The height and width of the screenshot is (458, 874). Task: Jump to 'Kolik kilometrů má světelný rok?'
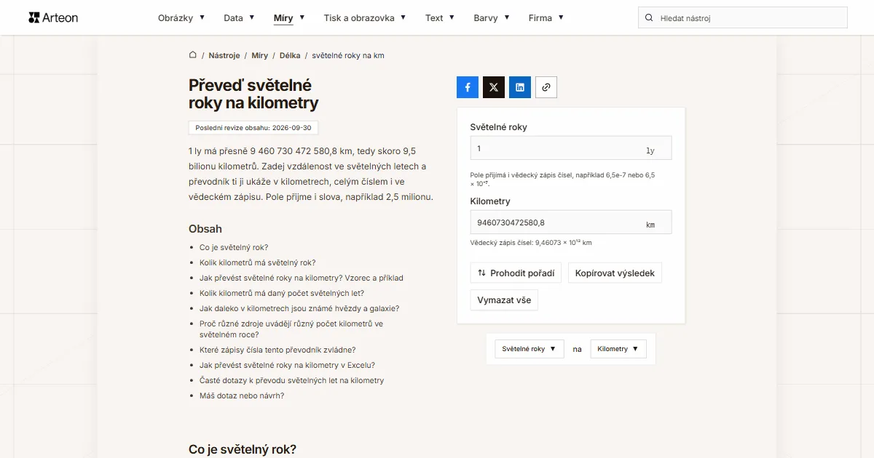258,262
